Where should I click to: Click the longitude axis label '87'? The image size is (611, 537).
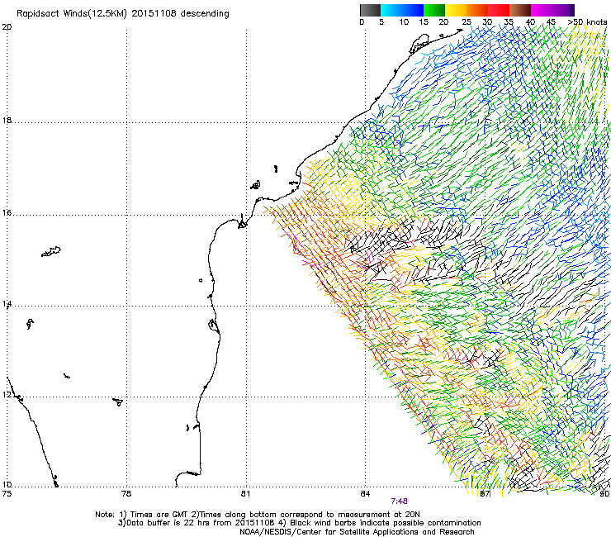pos(485,494)
